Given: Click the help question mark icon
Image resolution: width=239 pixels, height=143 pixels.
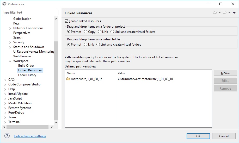Looking at the screenshot, I should (7, 136).
